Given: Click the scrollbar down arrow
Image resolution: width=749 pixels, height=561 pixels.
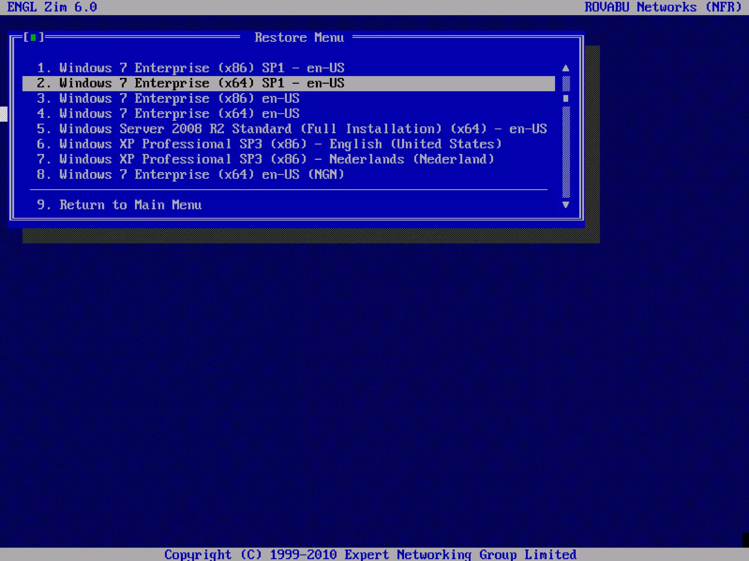Looking at the screenshot, I should (565, 205).
